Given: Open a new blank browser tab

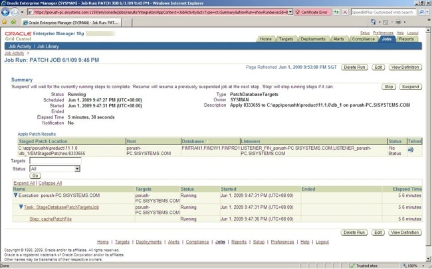Looking at the screenshot, I should tap(127, 23).
